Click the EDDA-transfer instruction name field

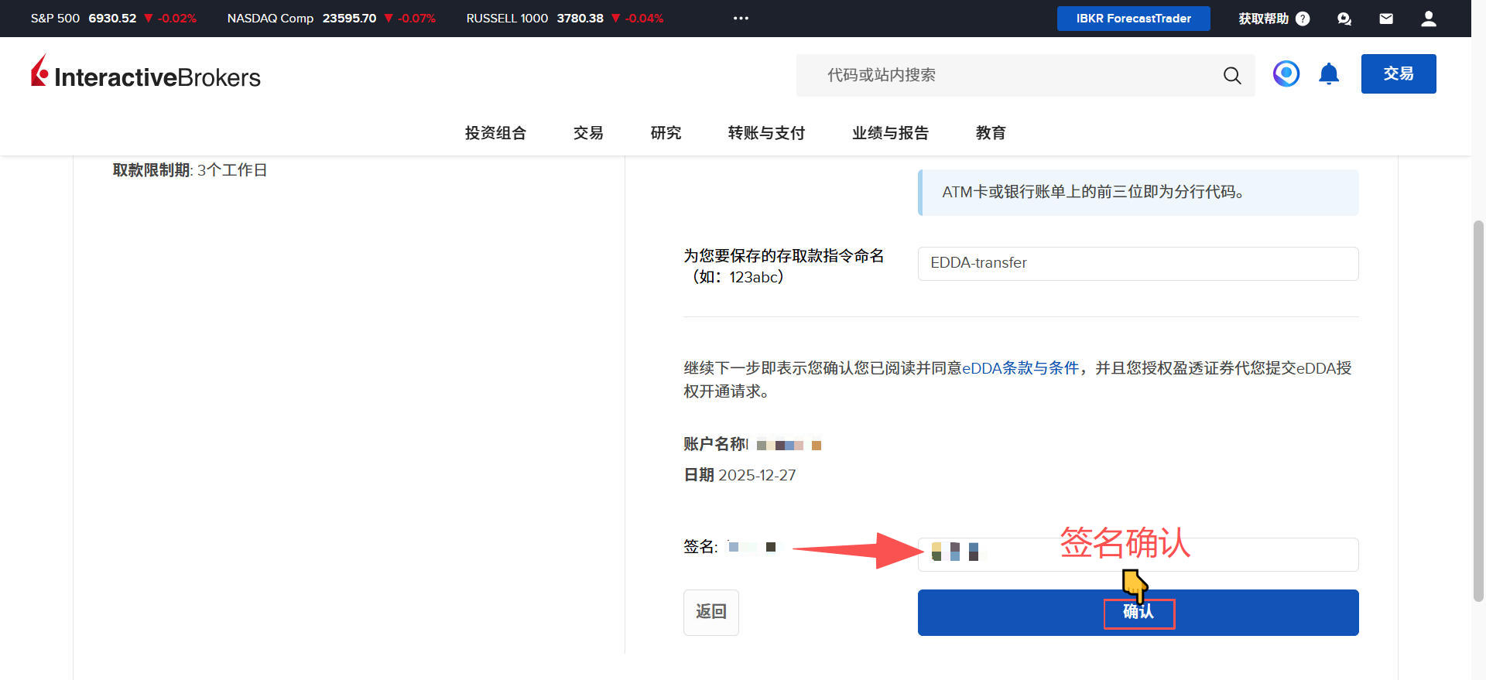click(x=1138, y=264)
